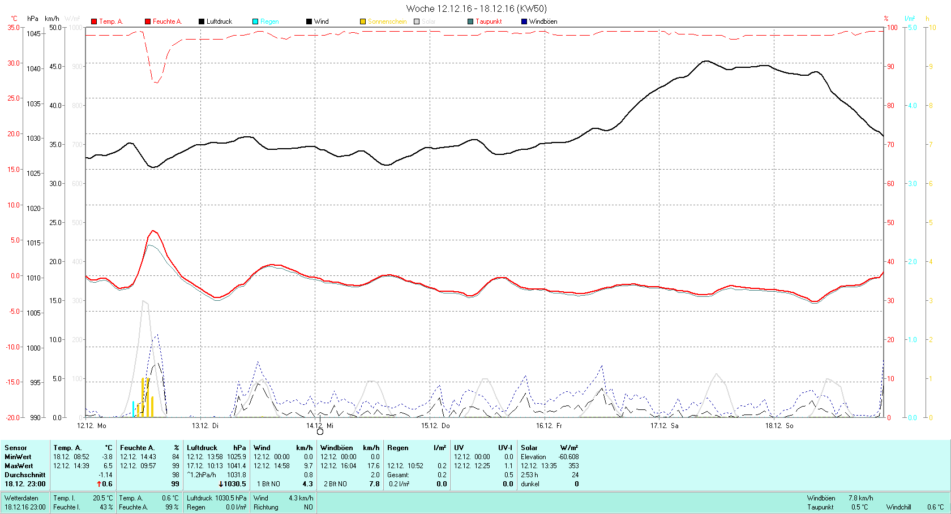Click the MinWert row label

18,457
